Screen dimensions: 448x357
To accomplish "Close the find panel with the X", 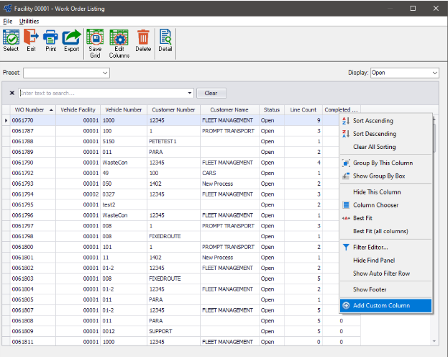I will click(12, 93).
